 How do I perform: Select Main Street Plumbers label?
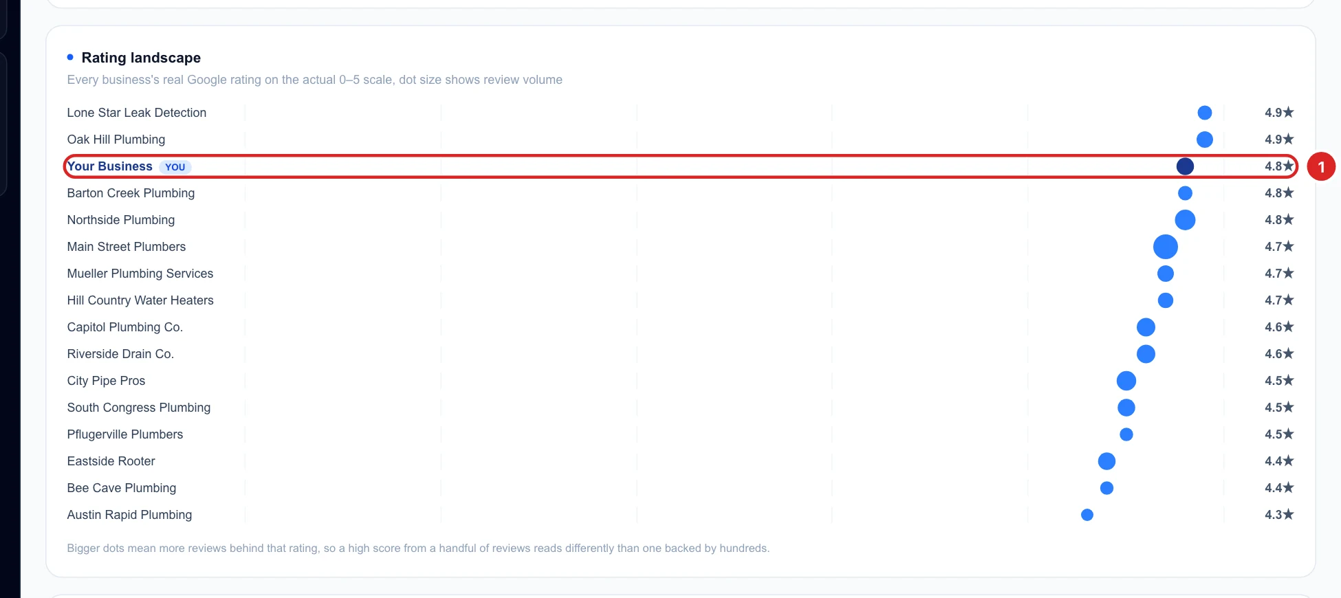127,247
